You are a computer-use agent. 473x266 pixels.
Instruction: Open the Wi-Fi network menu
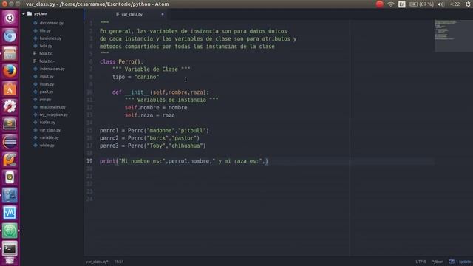click(391, 4)
